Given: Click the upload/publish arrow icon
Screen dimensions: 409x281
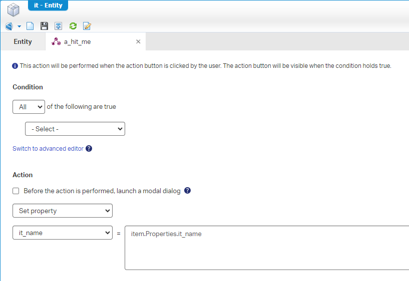Looking at the screenshot, I should (x=59, y=26).
